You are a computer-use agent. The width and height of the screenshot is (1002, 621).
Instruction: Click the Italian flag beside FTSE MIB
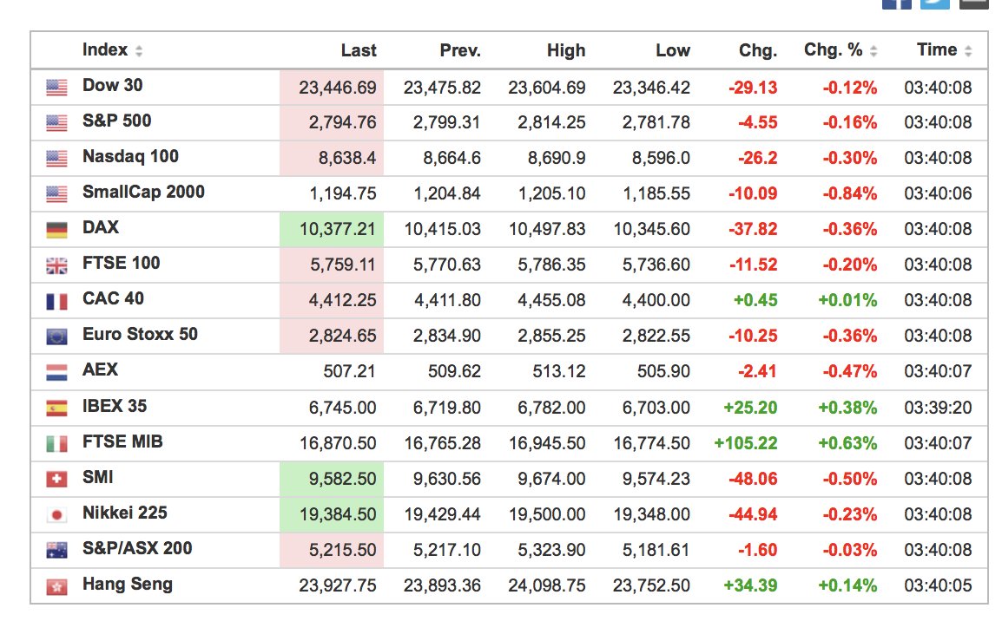tap(57, 443)
